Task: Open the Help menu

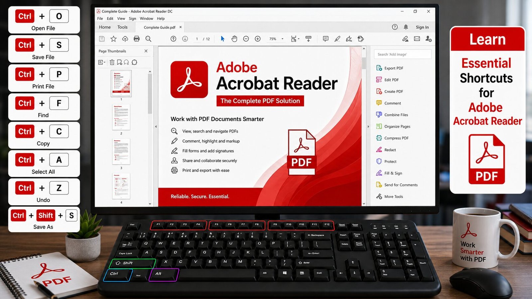Action: 161,19
